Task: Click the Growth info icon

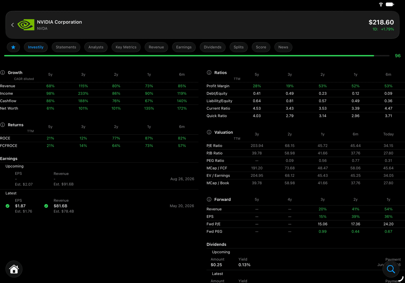Action: tap(3, 73)
